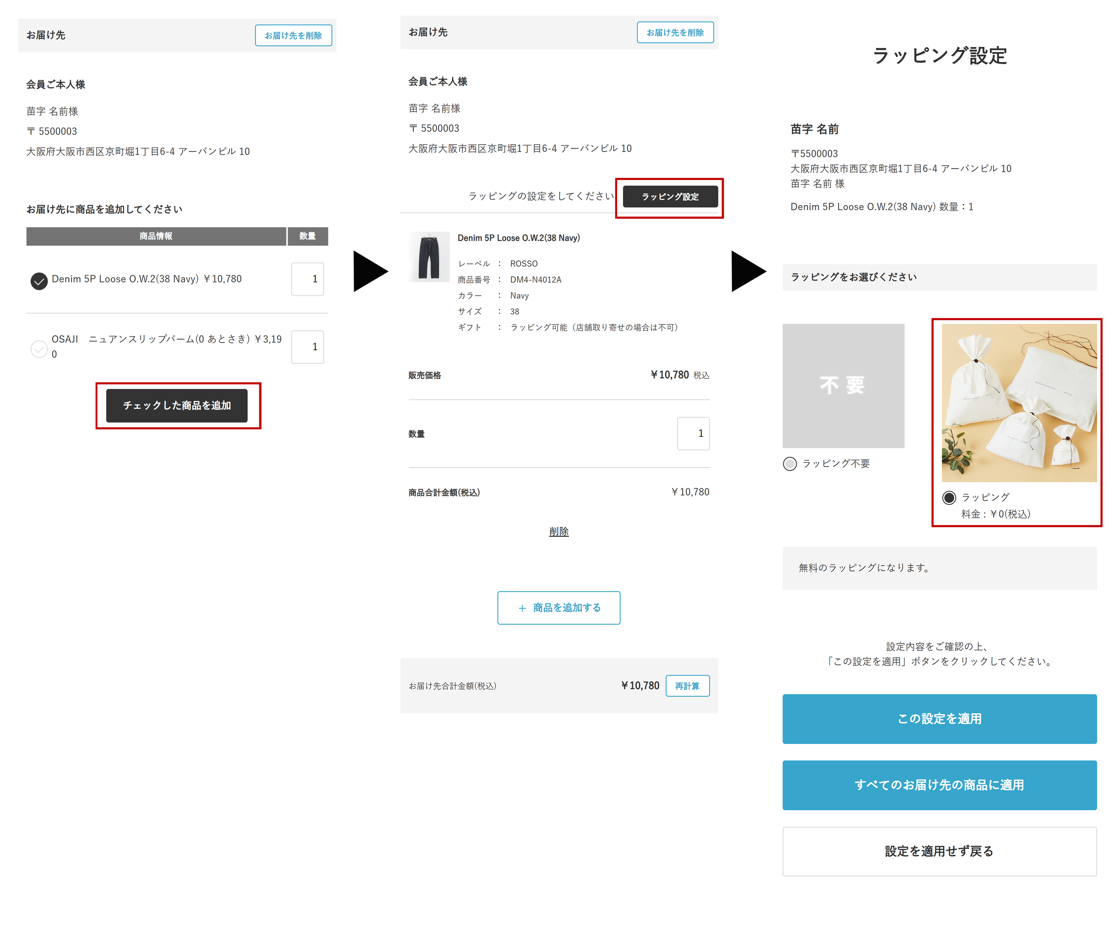Click the 無料のラッピングになります notice

pyautogui.click(x=940, y=568)
